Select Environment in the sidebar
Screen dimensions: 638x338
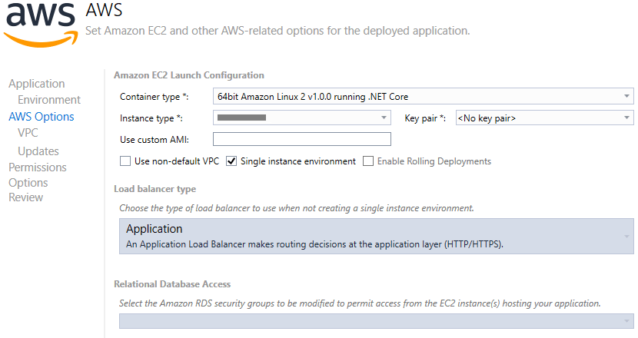49,100
